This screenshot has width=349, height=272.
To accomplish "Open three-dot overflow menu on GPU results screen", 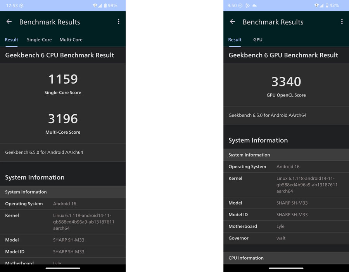I will [x=342, y=22].
